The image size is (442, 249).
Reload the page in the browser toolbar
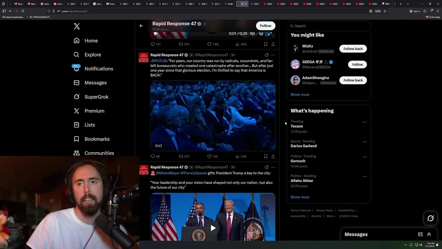pyautogui.click(x=23, y=11)
